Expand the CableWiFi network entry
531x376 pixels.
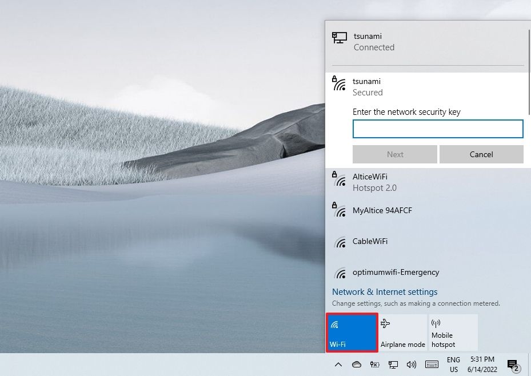click(370, 241)
